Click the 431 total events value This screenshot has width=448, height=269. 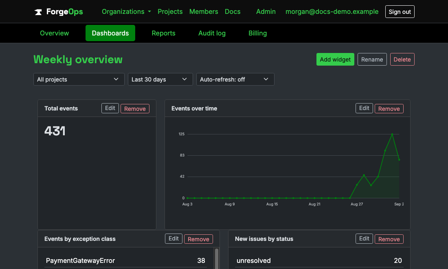pyautogui.click(x=55, y=131)
